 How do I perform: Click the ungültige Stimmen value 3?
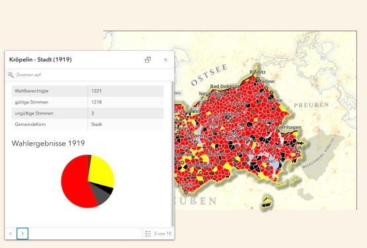tap(93, 113)
